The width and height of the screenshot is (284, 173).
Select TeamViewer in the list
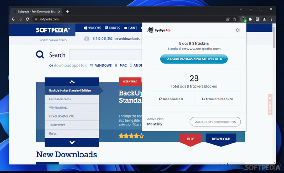72,125
